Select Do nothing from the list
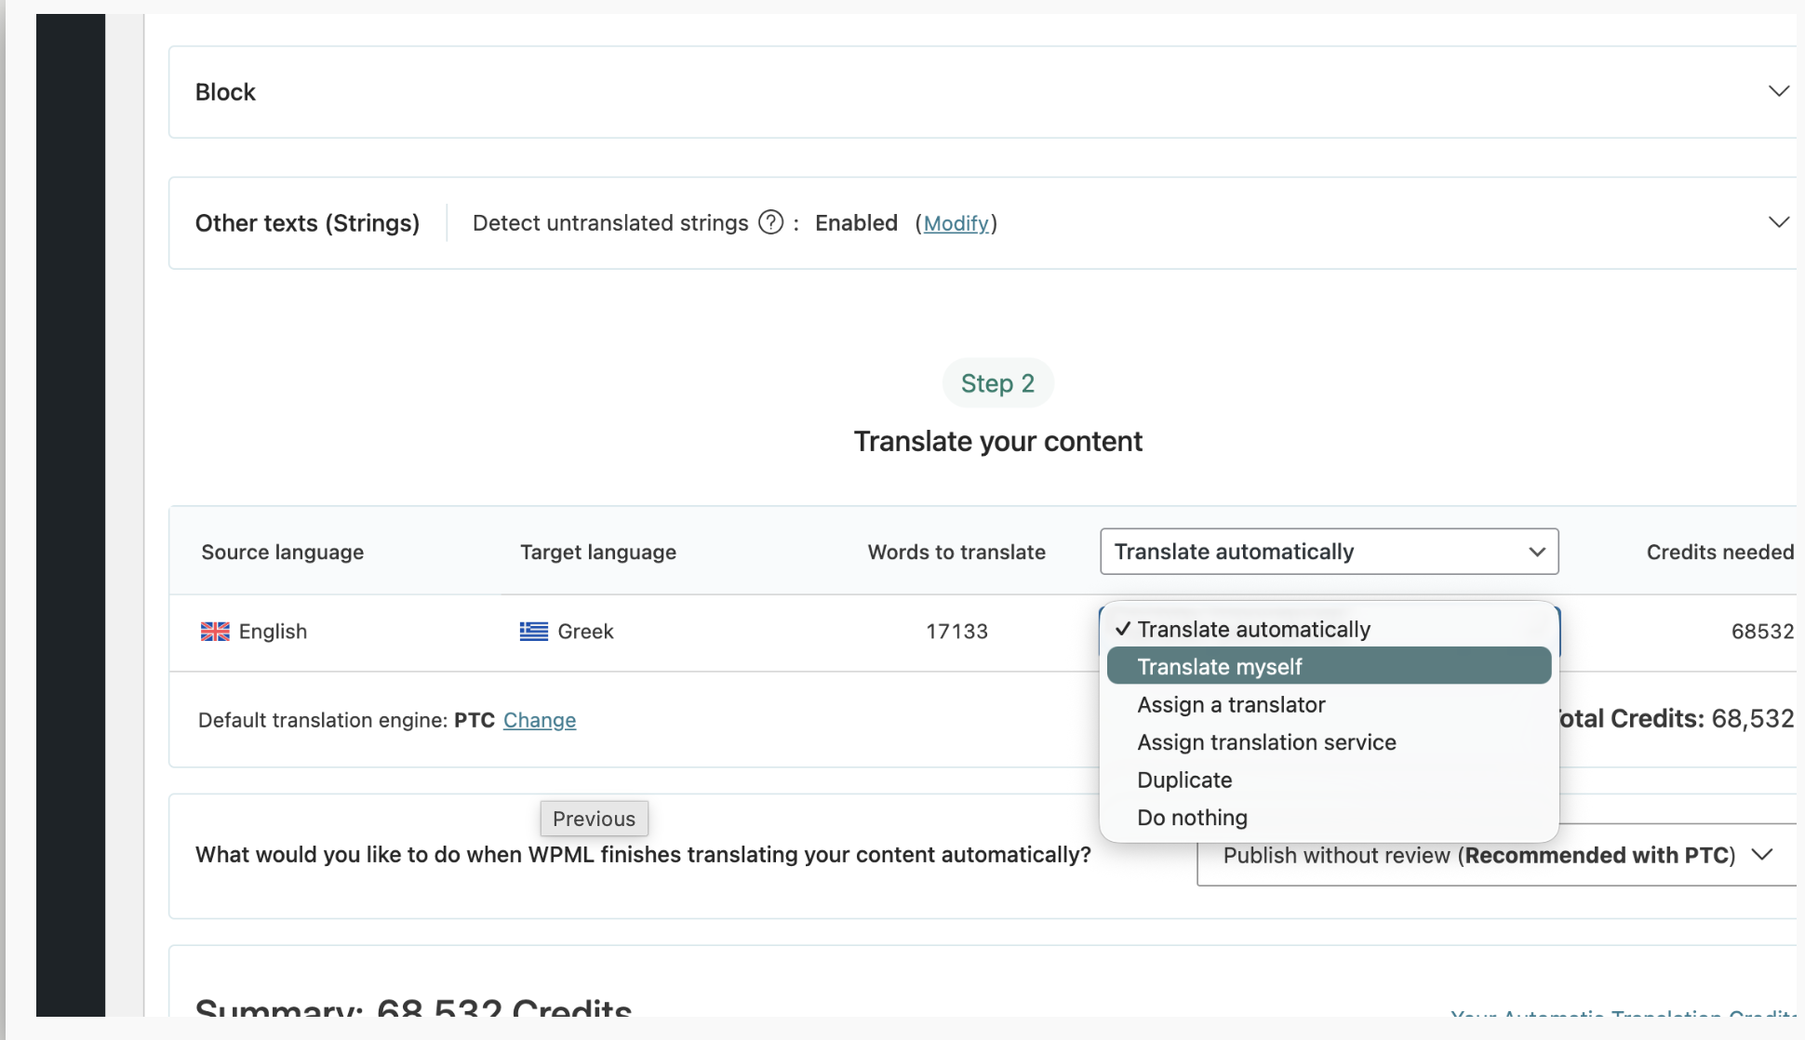The width and height of the screenshot is (1805, 1040). pos(1192,818)
